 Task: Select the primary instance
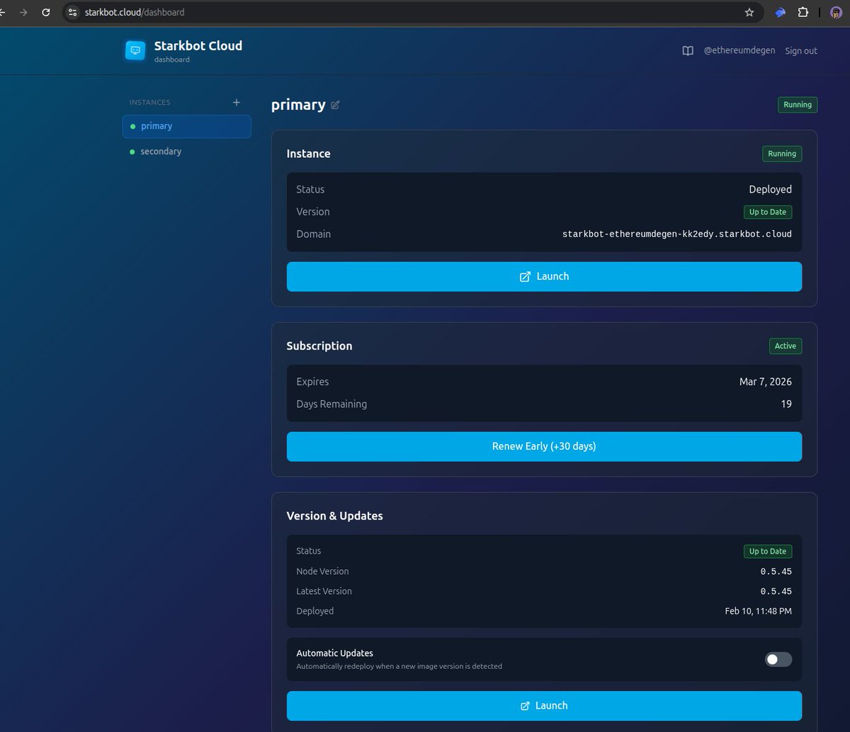pos(187,126)
